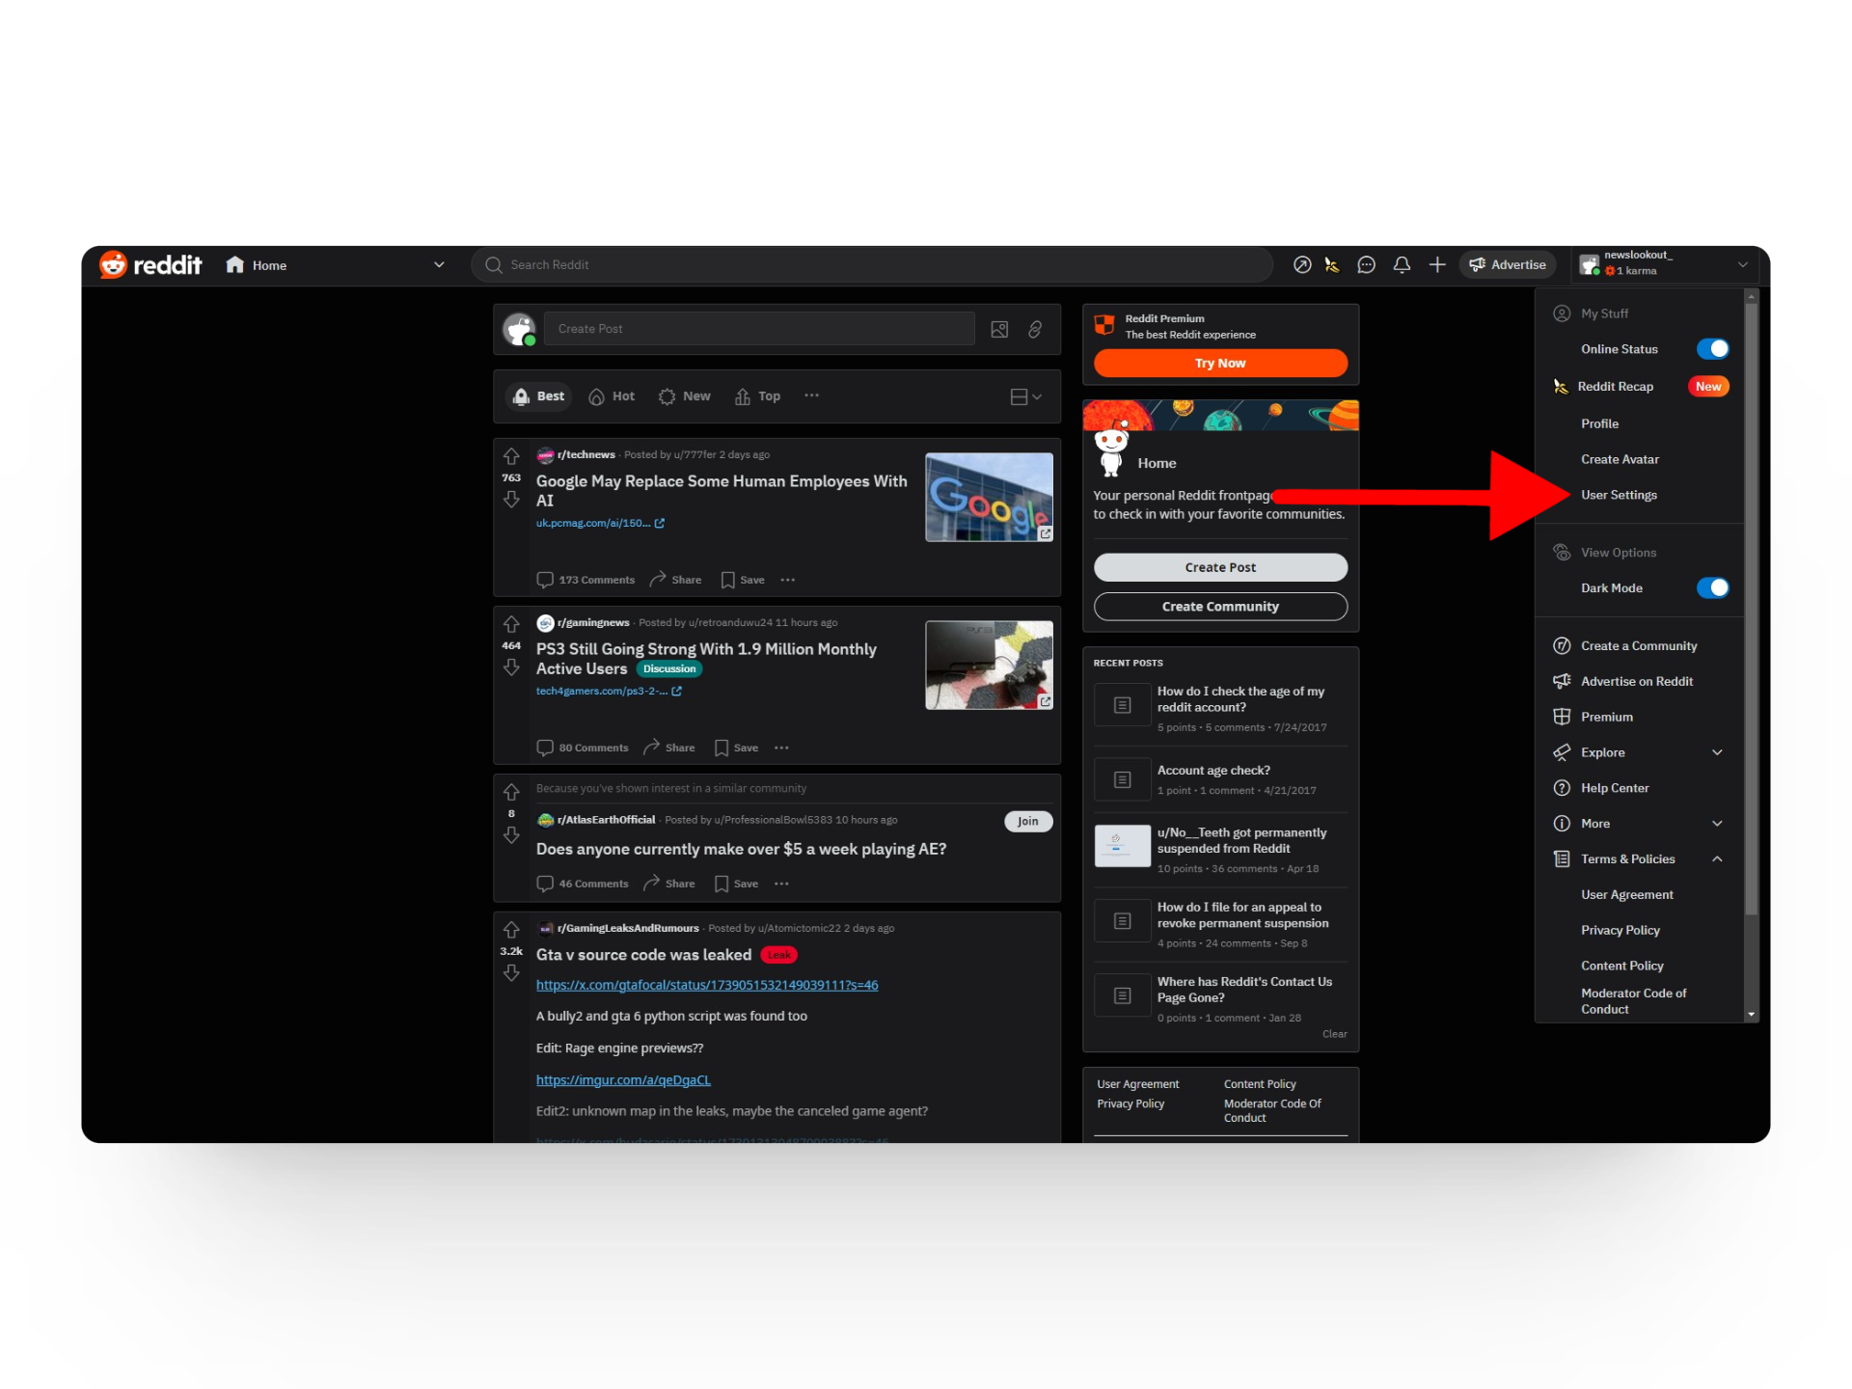Click the Try Now premium button
Screen dimensions: 1852x1389
click(1220, 363)
